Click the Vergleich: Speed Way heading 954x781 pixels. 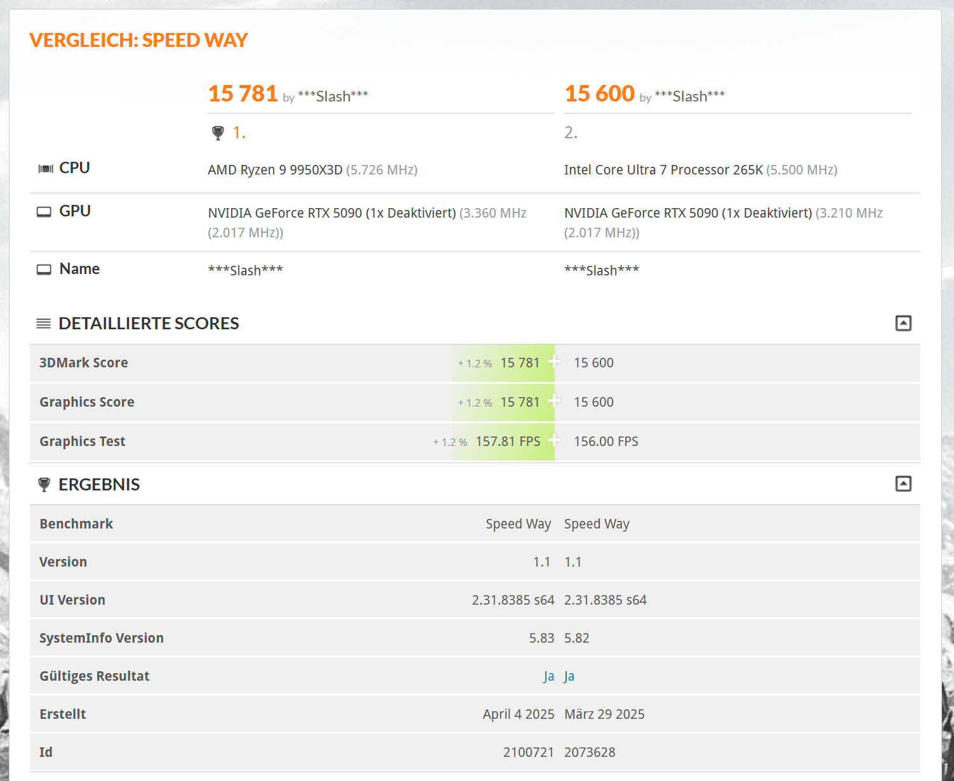(x=138, y=40)
